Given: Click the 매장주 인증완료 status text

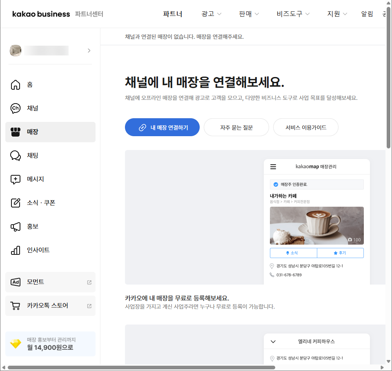Looking at the screenshot, I should 294,185.
